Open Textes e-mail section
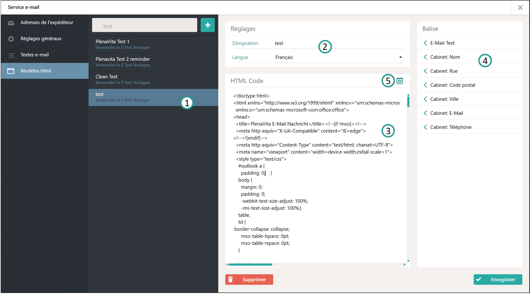The image size is (530, 294). (x=35, y=55)
